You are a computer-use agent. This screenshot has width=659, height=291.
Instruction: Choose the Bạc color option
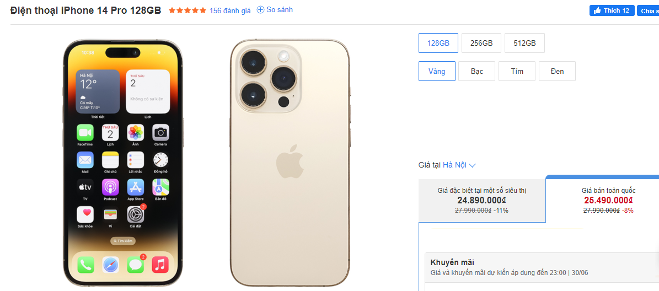(476, 71)
